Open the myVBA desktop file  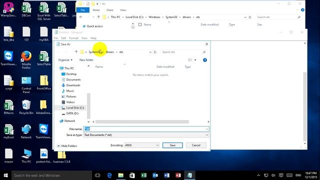tap(43, 34)
